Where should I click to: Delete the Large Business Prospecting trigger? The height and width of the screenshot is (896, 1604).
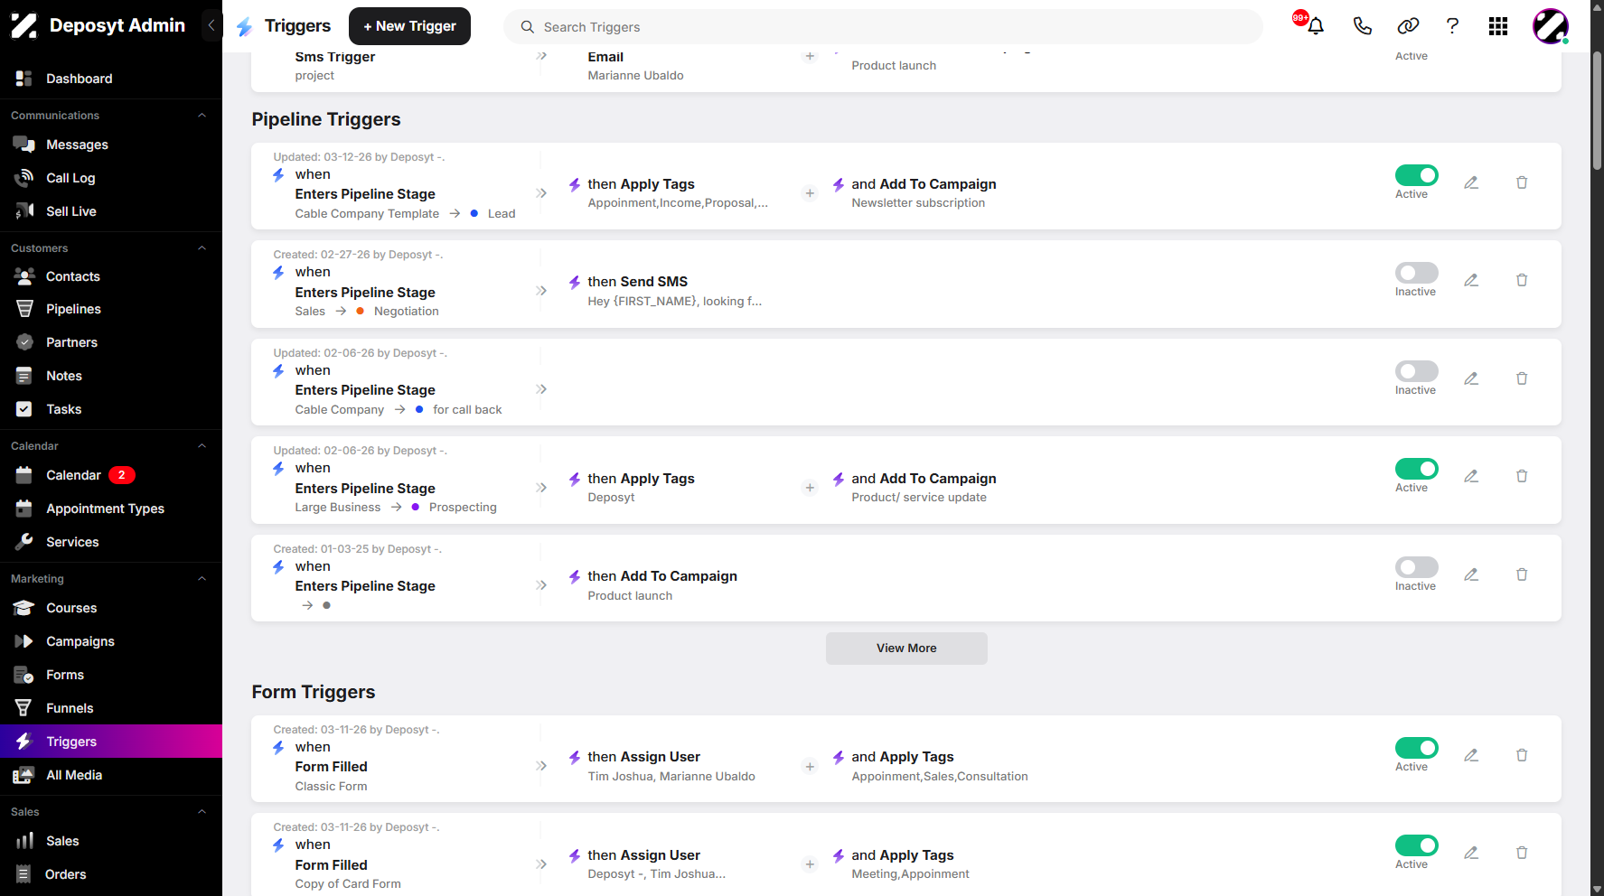1522,476
